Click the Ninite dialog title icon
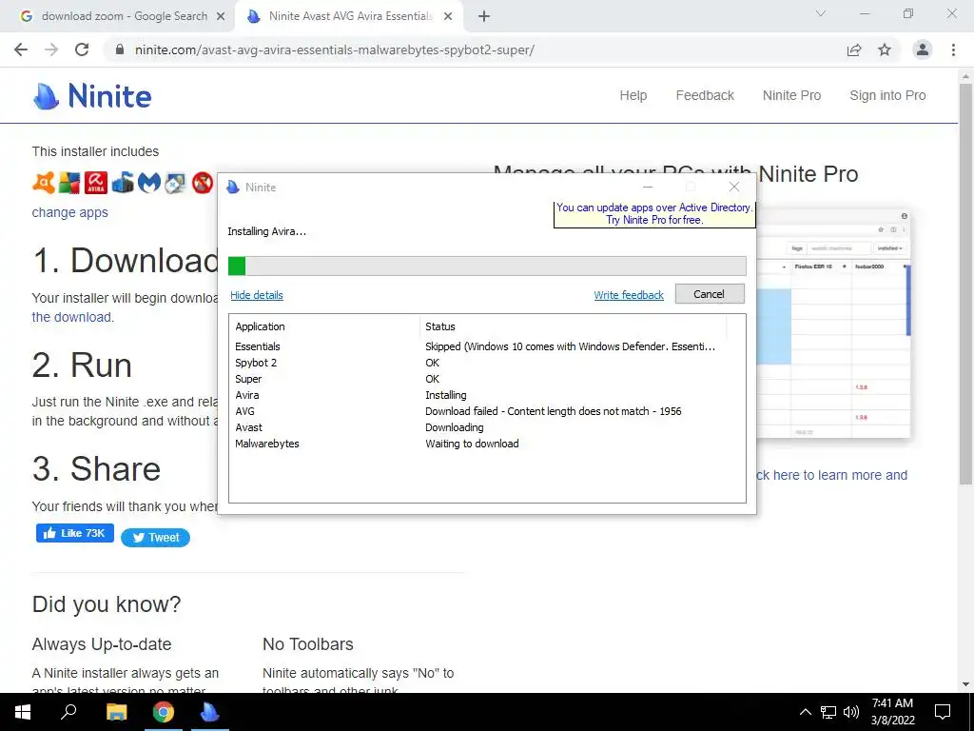The image size is (974, 731). [x=233, y=188]
